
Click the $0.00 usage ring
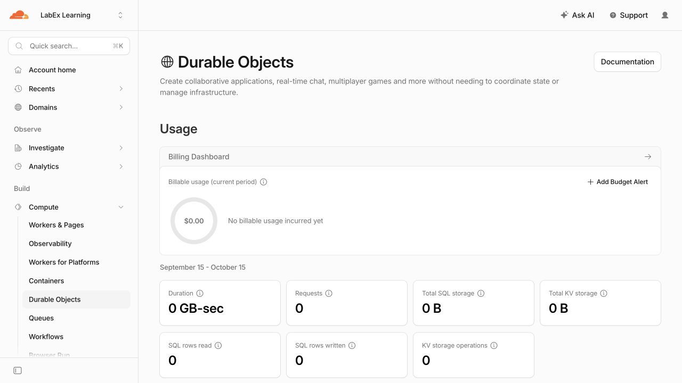[194, 221]
